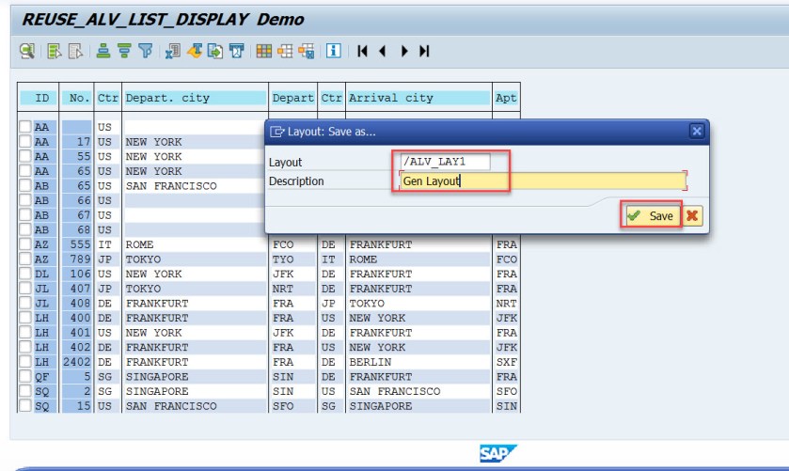Click the dialog title bar icon

click(276, 132)
